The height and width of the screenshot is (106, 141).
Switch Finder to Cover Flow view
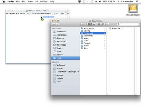tap(94, 24)
